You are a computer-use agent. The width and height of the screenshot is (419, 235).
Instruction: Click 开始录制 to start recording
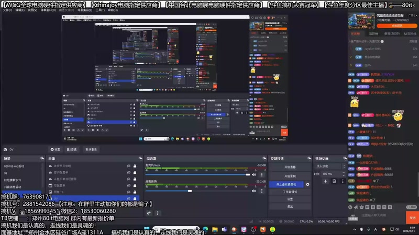290,176
